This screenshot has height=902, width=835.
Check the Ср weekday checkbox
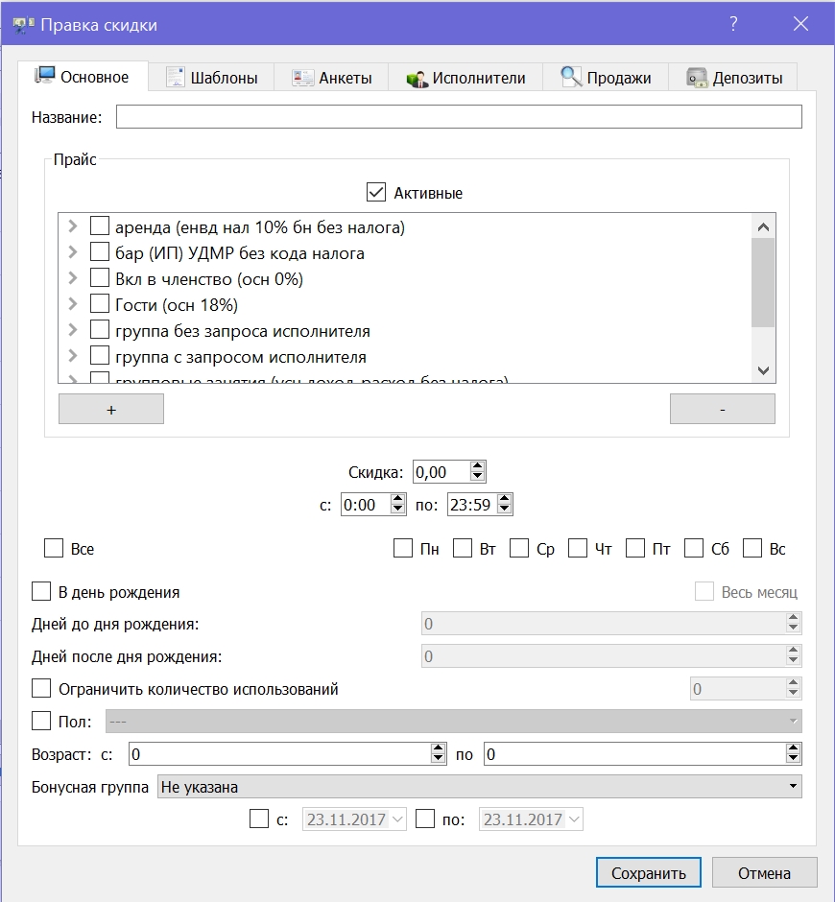[519, 548]
